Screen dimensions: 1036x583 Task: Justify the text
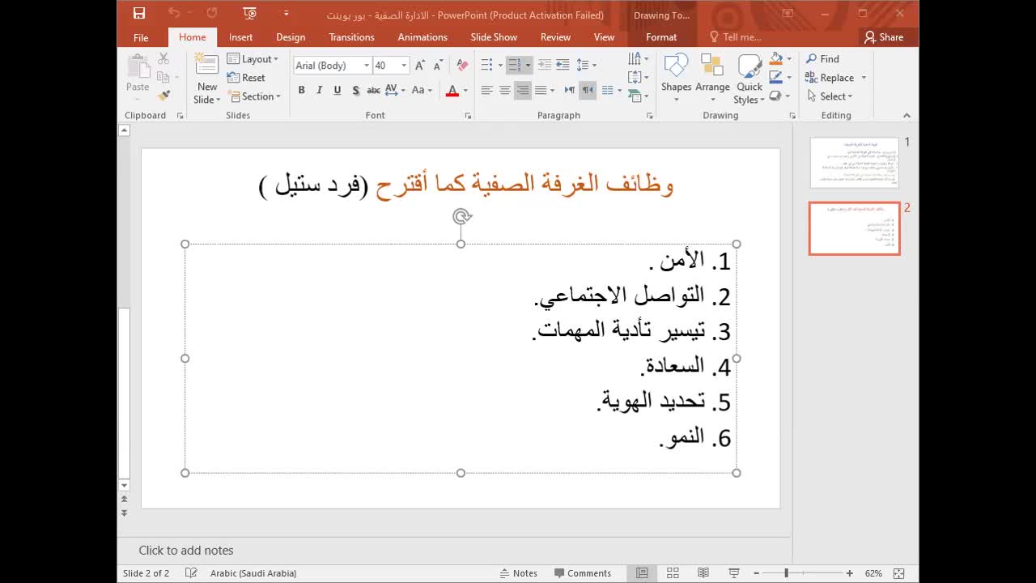click(541, 90)
